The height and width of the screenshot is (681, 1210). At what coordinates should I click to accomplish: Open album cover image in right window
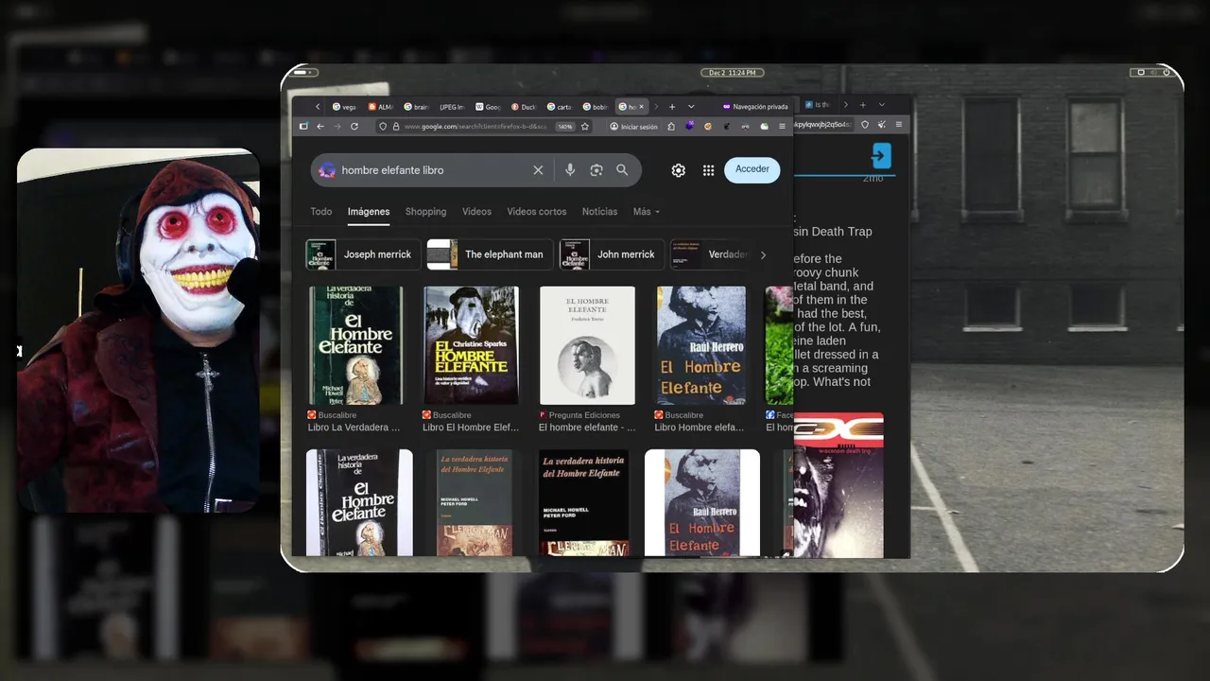(838, 485)
